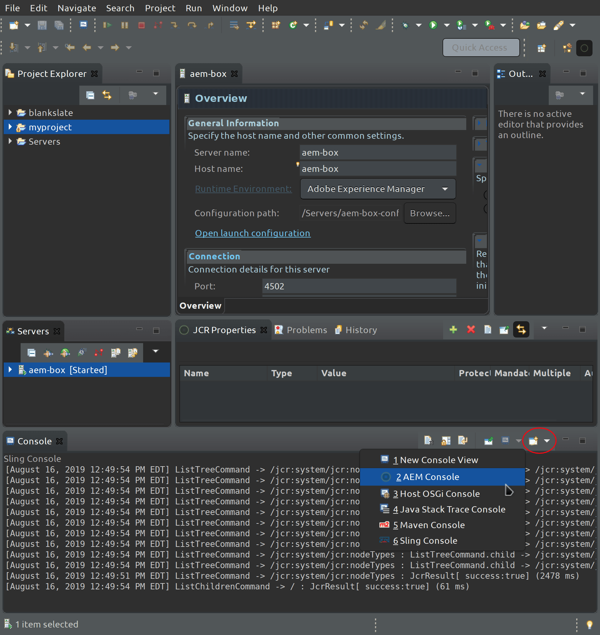The image size is (600, 635).
Task: Select 4 Java Stack Trace Console entry
Action: pyautogui.click(x=442, y=509)
